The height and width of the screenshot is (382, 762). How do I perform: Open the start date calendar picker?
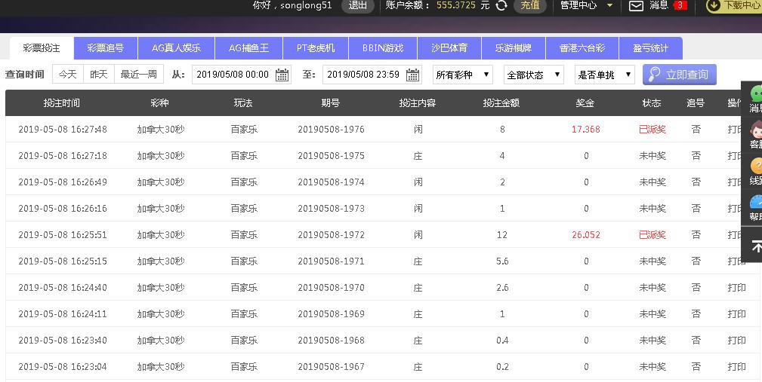pos(282,75)
